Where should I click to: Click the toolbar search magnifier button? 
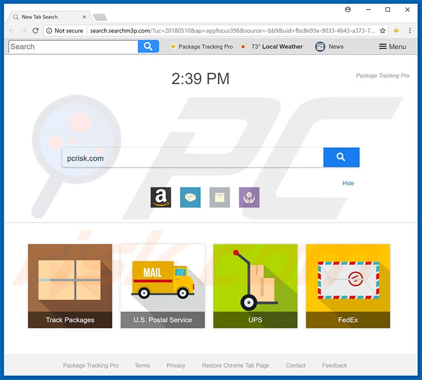tap(149, 46)
